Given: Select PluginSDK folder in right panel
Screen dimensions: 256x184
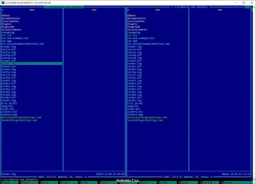Looking at the screenshot, I should [133, 27].
